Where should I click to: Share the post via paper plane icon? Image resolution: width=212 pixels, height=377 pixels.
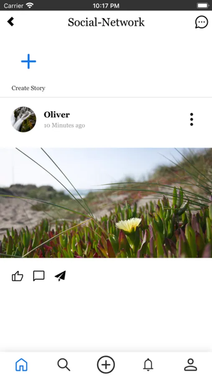click(x=60, y=276)
